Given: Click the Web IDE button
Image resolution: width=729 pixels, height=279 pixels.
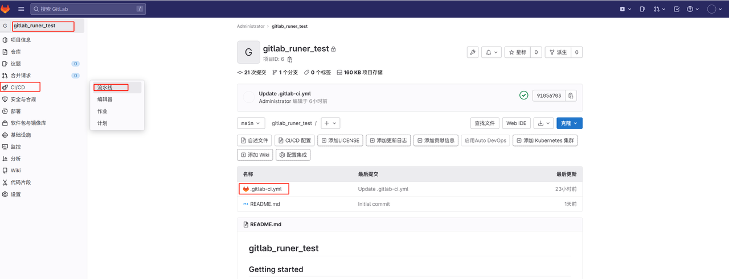Looking at the screenshot, I should click(x=517, y=123).
